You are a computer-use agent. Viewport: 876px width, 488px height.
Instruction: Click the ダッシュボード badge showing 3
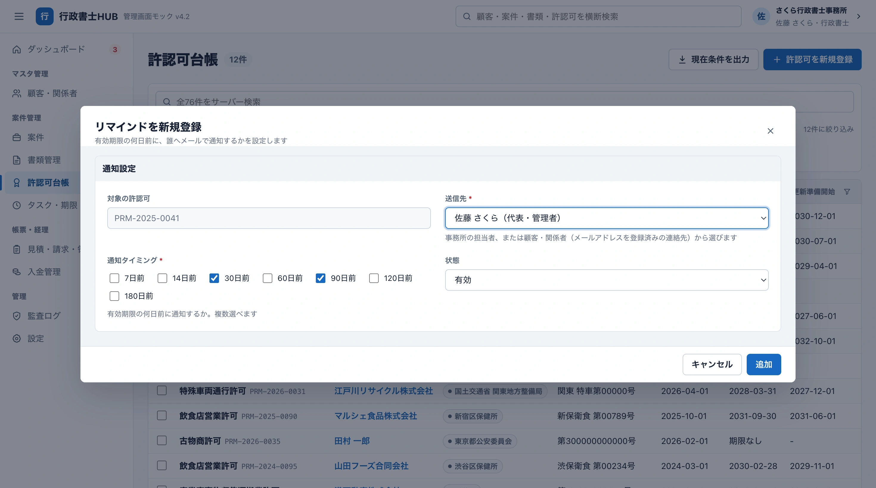[x=115, y=50]
